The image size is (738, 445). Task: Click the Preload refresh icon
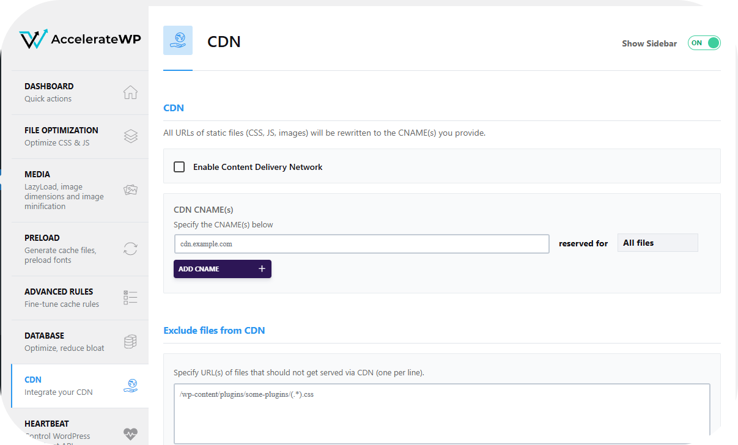tap(130, 249)
